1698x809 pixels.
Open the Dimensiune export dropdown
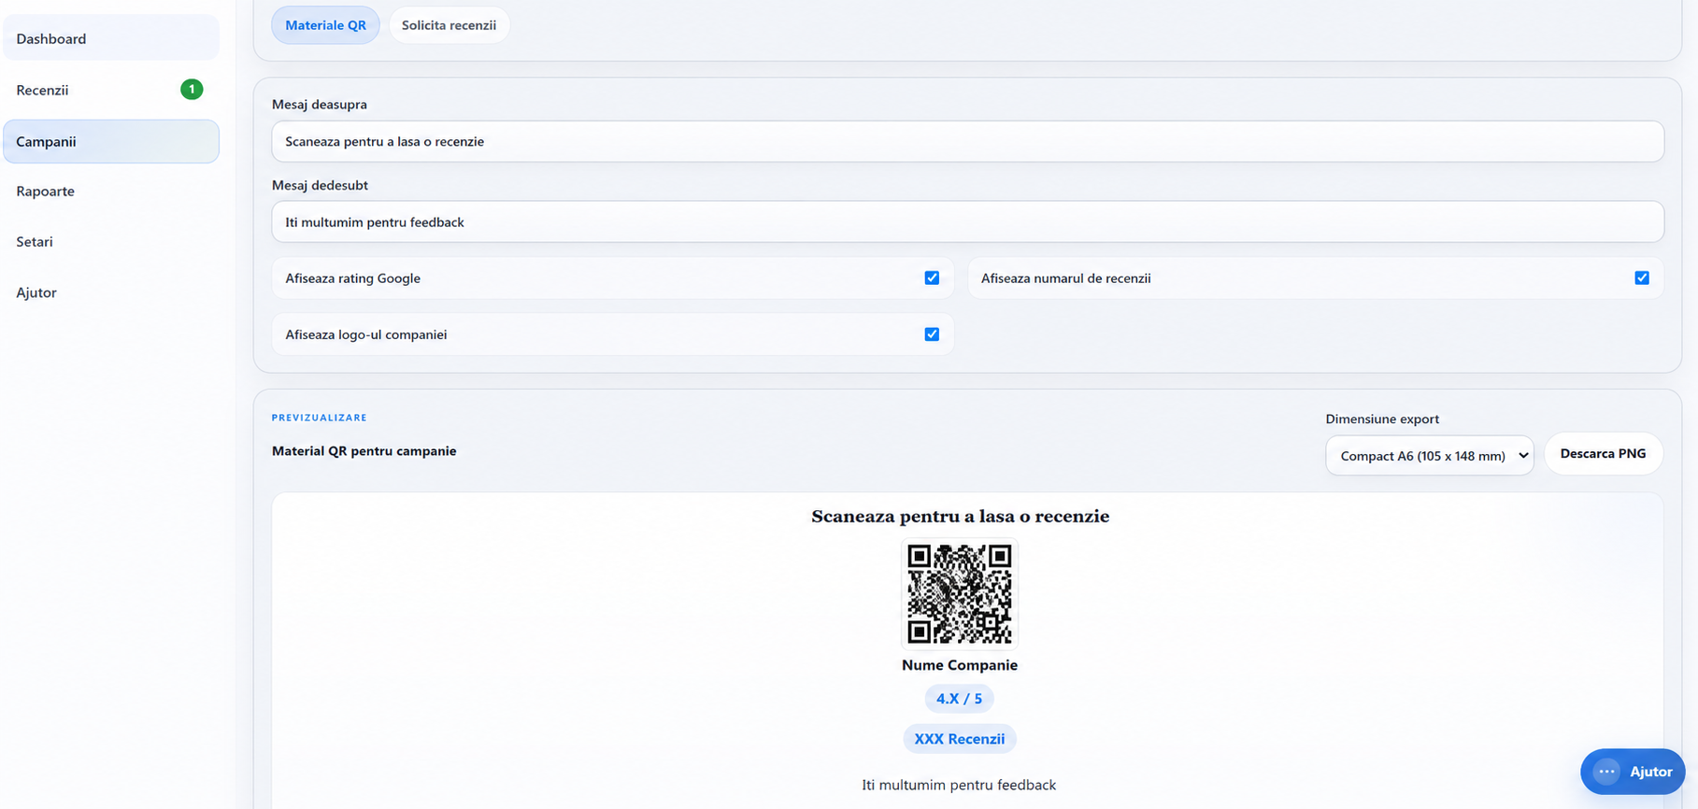click(x=1430, y=455)
